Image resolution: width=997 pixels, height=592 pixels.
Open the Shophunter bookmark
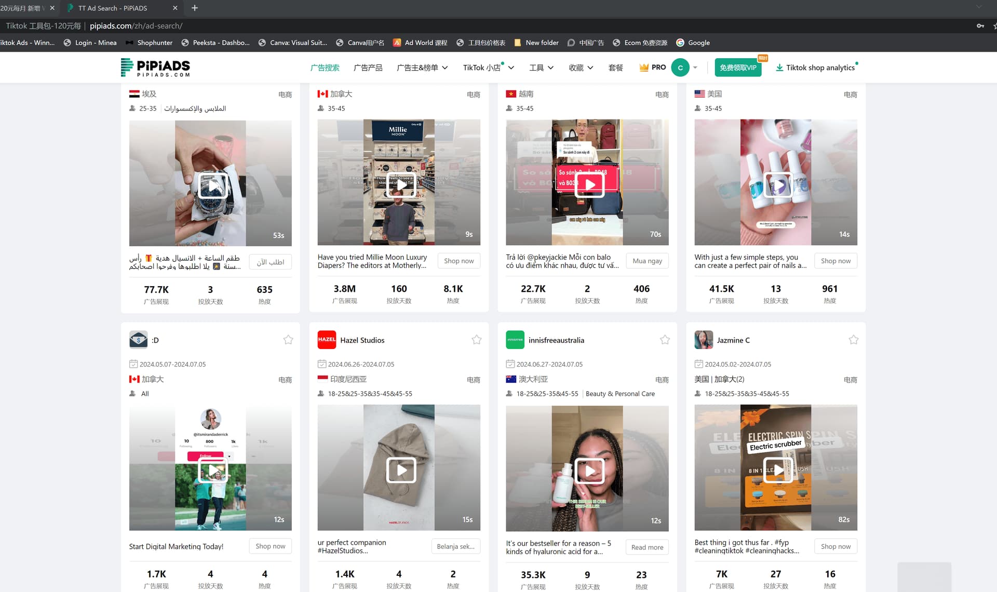[x=149, y=43]
